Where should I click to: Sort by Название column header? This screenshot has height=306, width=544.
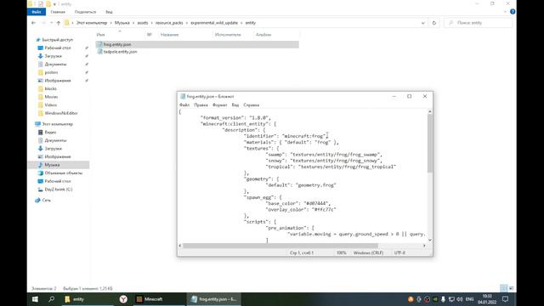170,35
